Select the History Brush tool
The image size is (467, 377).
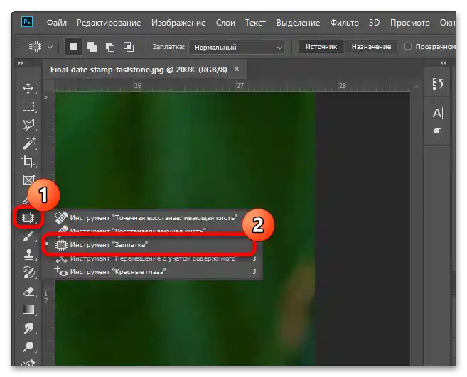click(28, 272)
